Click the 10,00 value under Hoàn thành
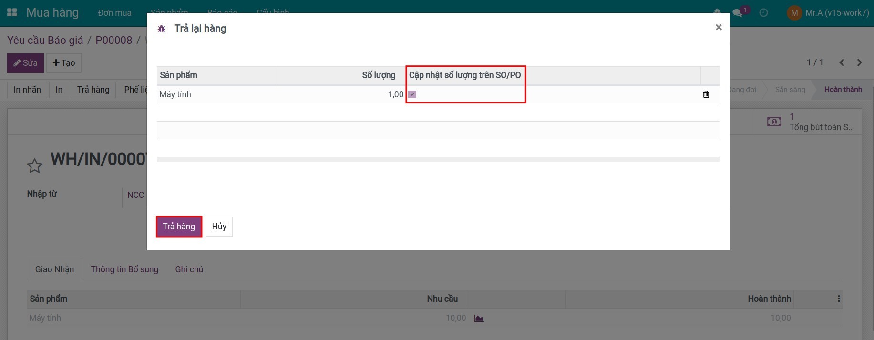 click(x=781, y=318)
